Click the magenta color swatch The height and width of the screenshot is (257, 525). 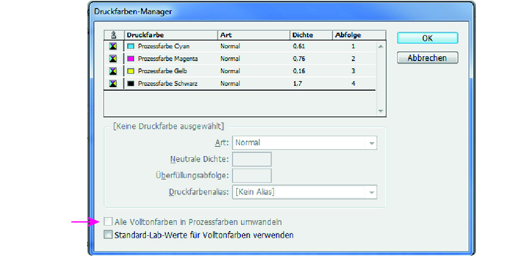131,59
